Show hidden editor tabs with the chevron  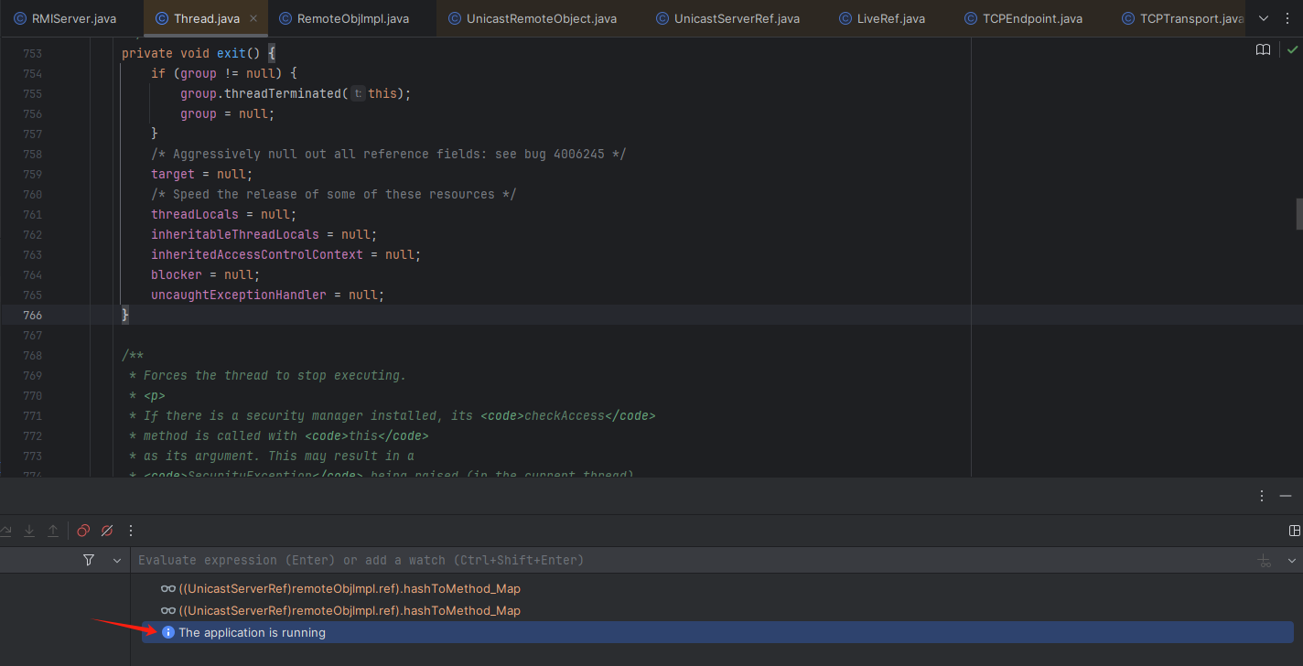(x=1264, y=18)
